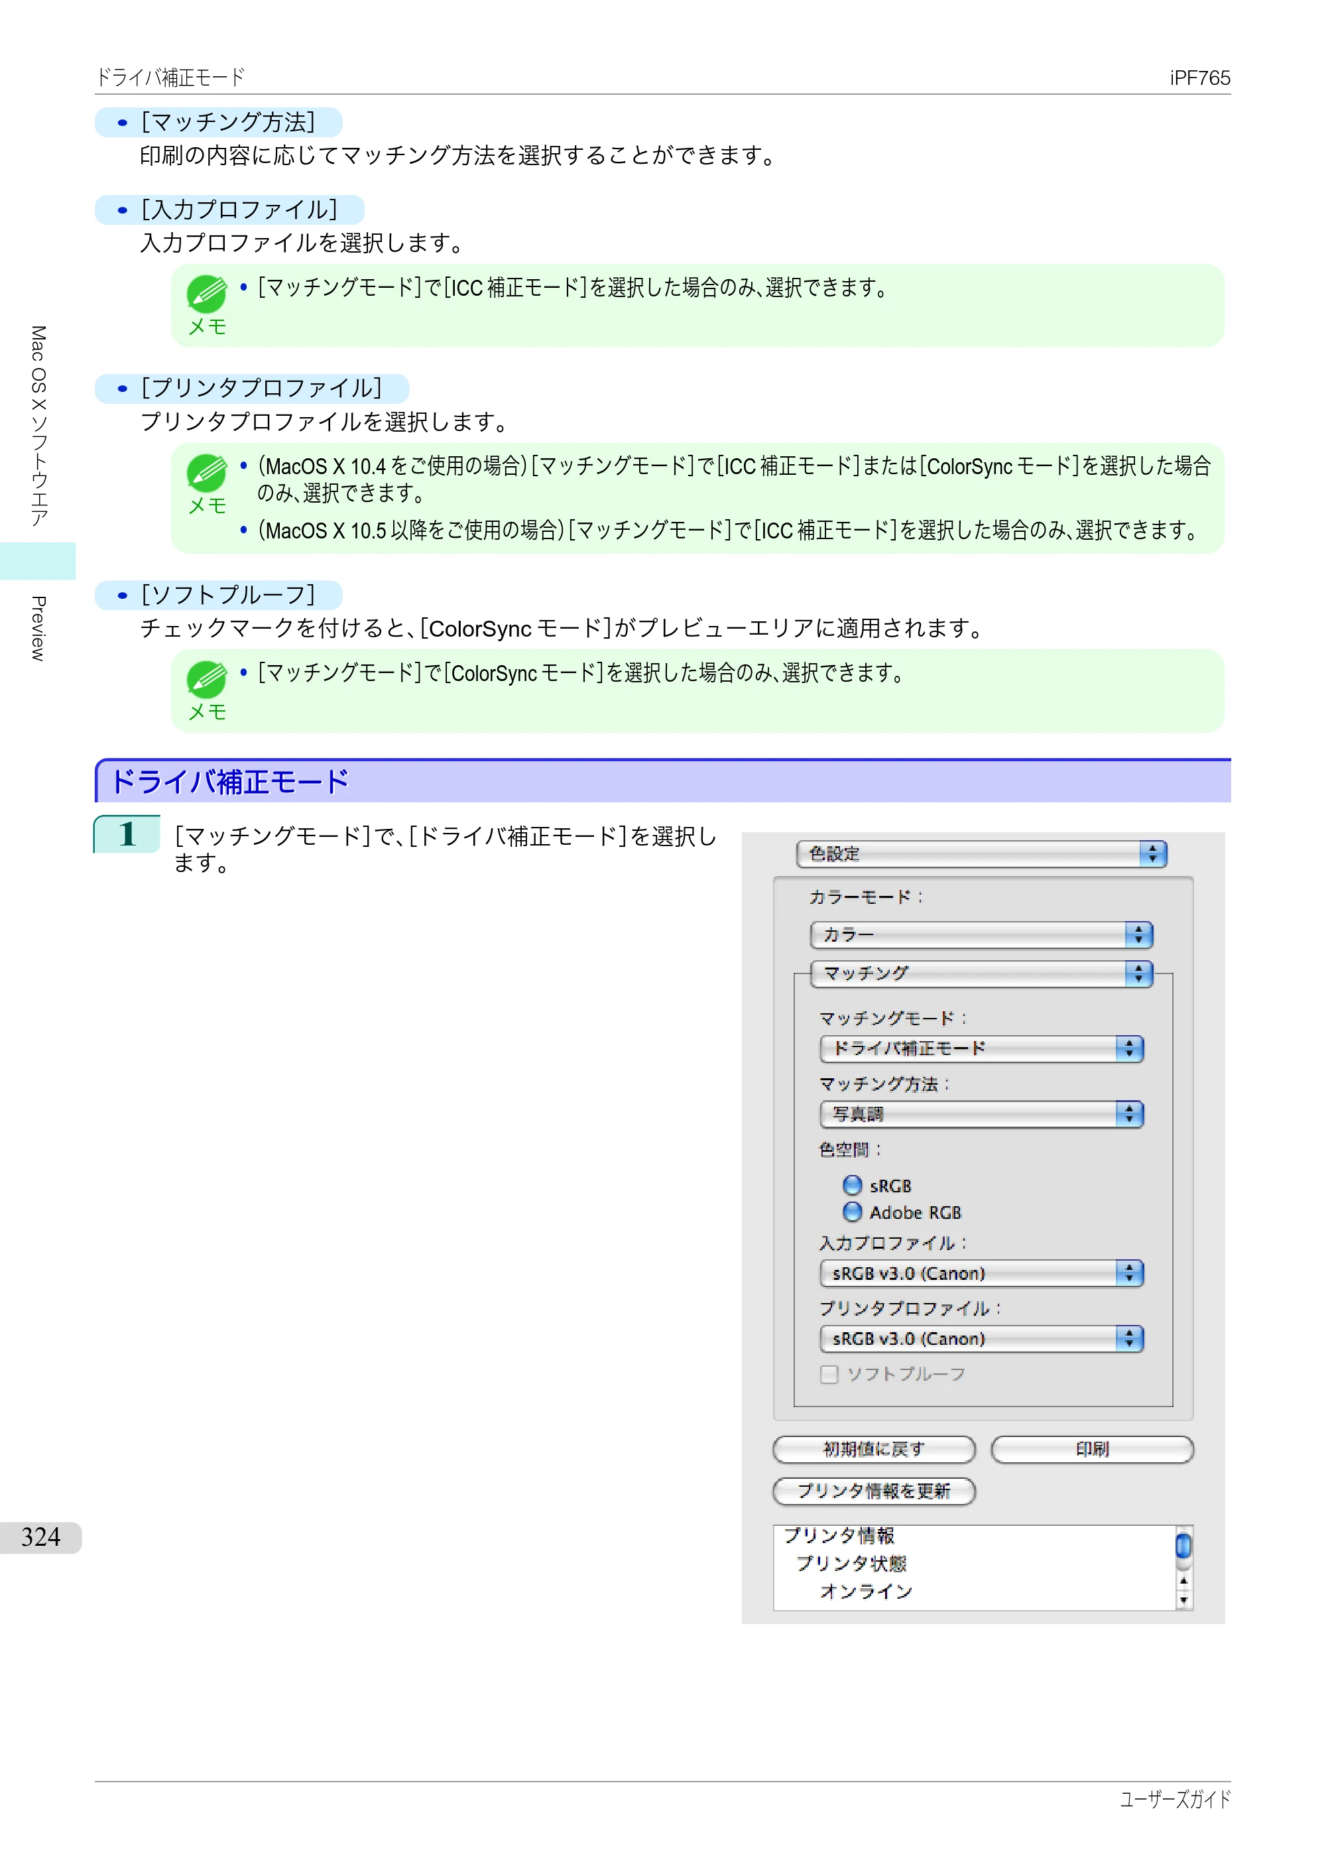
Task: Select the Adobe RGB radio button
Action: pos(852,1212)
